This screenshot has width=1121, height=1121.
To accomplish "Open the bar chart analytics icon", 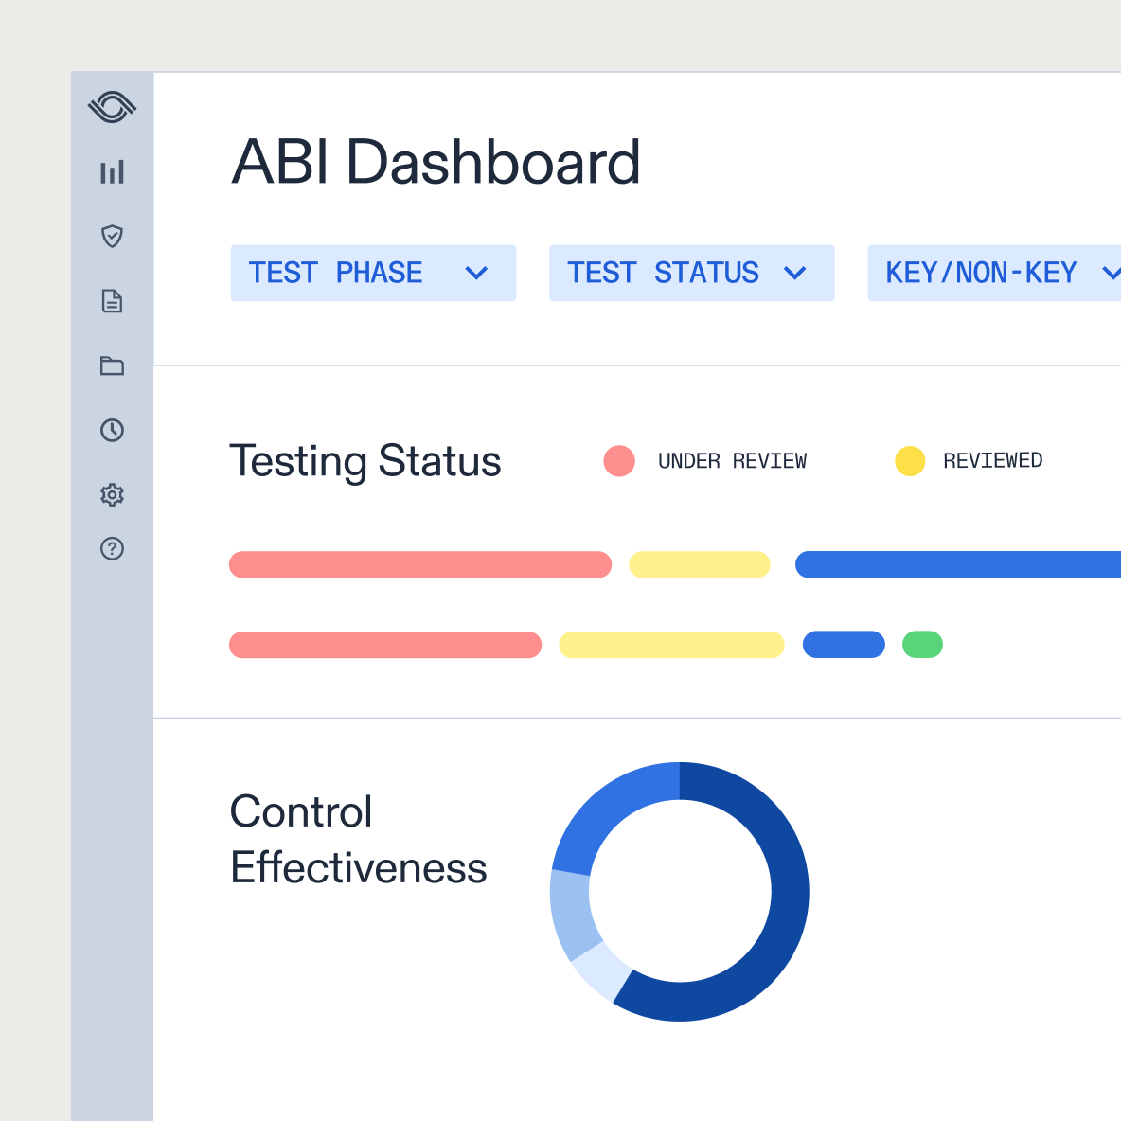I will 112,172.
